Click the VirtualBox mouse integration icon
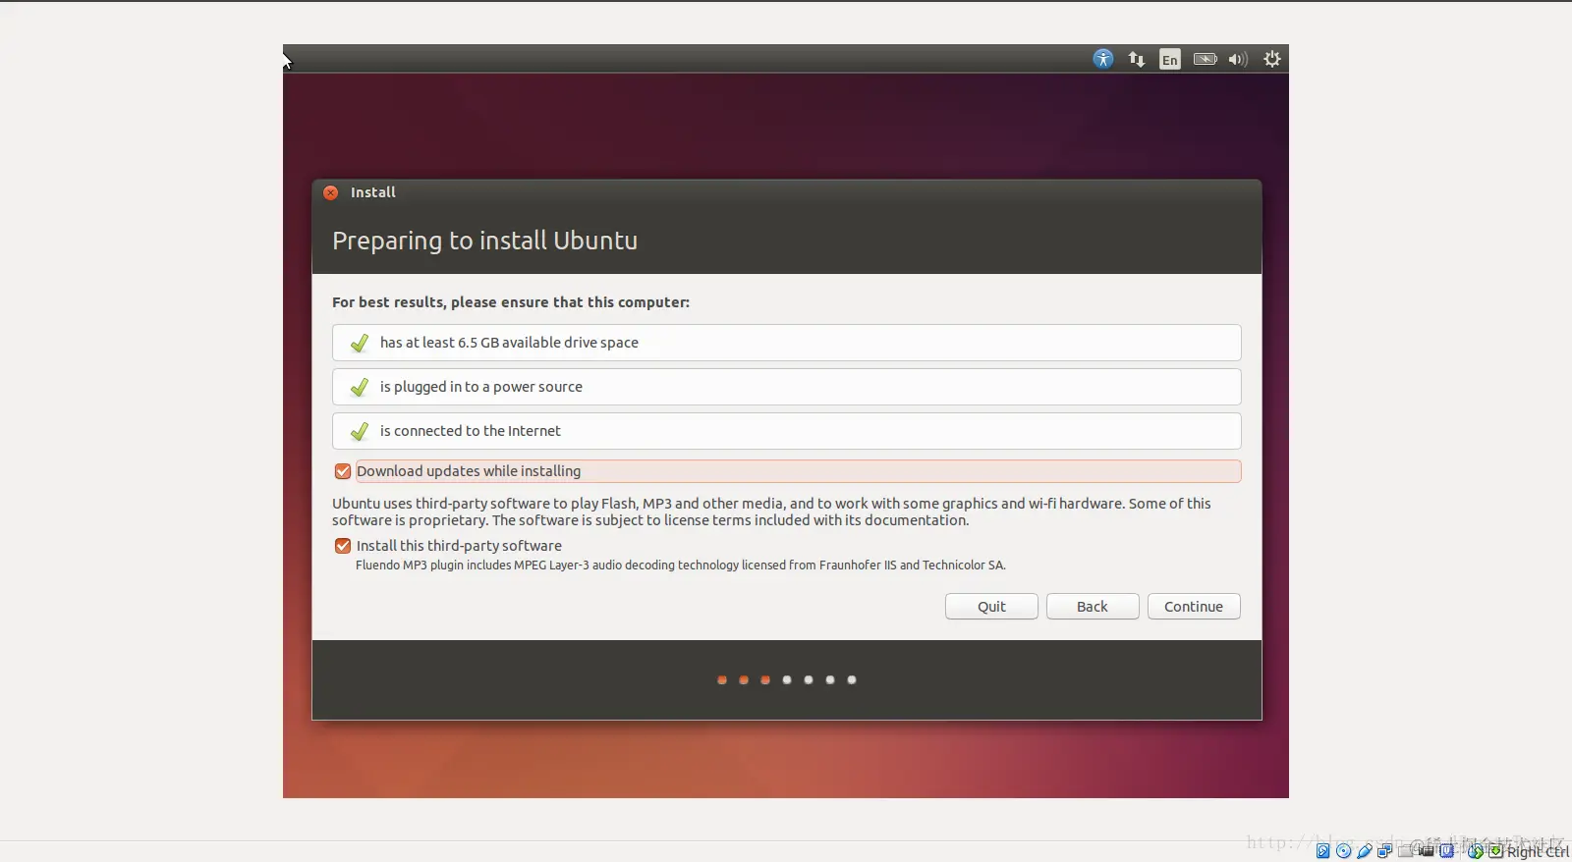 pyautogui.click(x=1476, y=851)
